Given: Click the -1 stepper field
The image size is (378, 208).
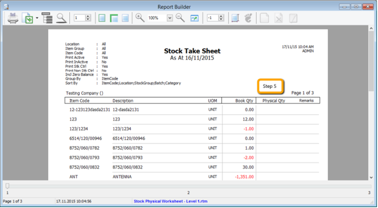Looking at the screenshot, I should 211,18.
